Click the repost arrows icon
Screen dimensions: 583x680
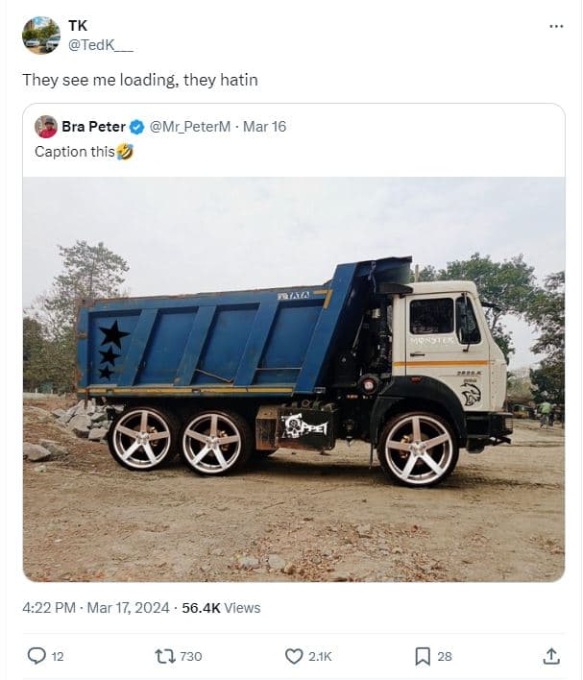pos(164,655)
